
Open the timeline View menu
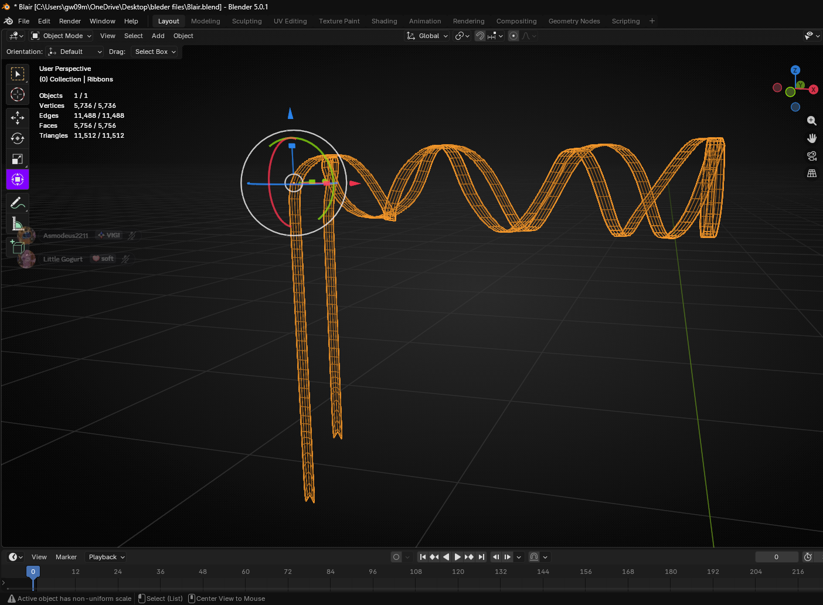[x=39, y=557]
